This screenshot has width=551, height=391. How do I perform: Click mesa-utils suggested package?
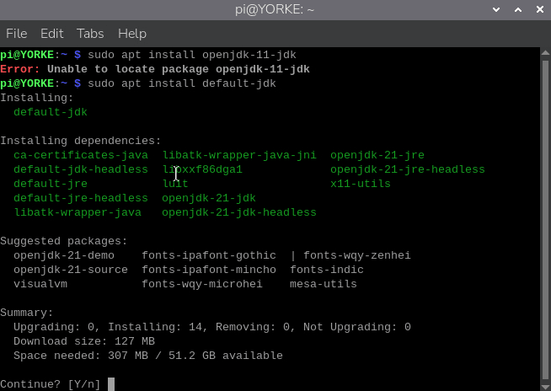[x=324, y=284]
